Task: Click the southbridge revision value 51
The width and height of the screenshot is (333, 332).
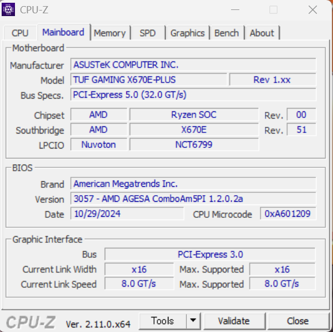Action: (x=301, y=130)
